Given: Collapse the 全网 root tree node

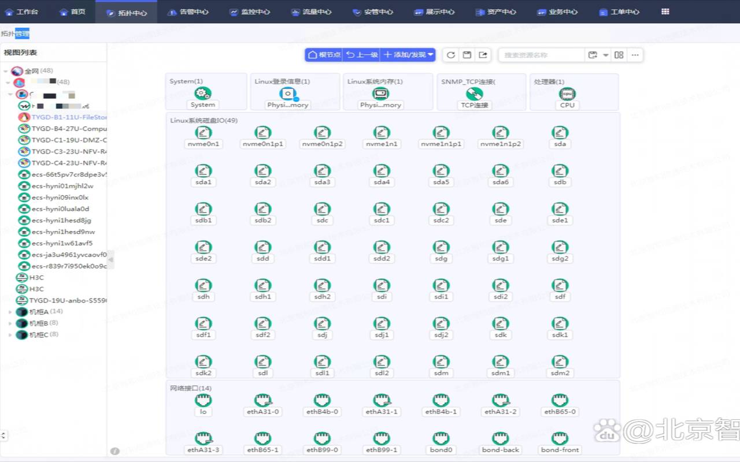Looking at the screenshot, I should [x=6, y=72].
